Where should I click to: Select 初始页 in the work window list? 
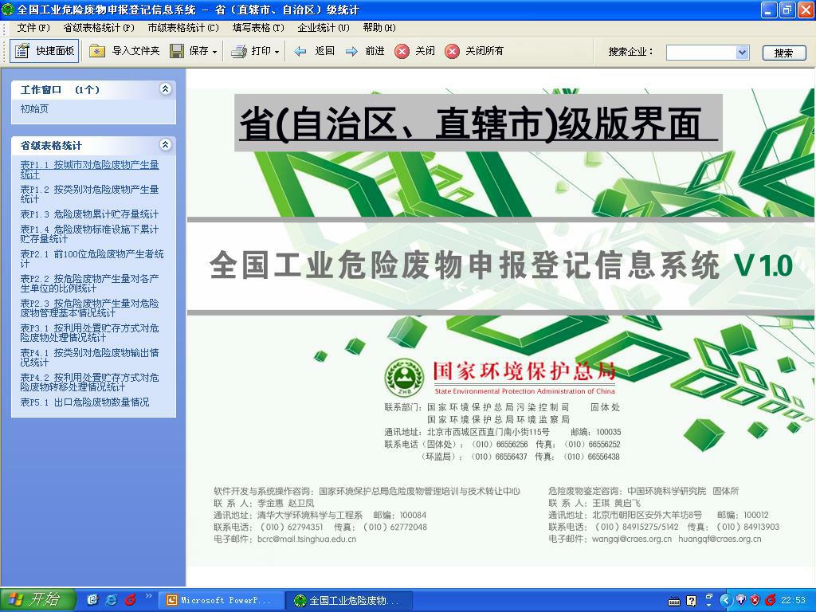pyautogui.click(x=34, y=108)
